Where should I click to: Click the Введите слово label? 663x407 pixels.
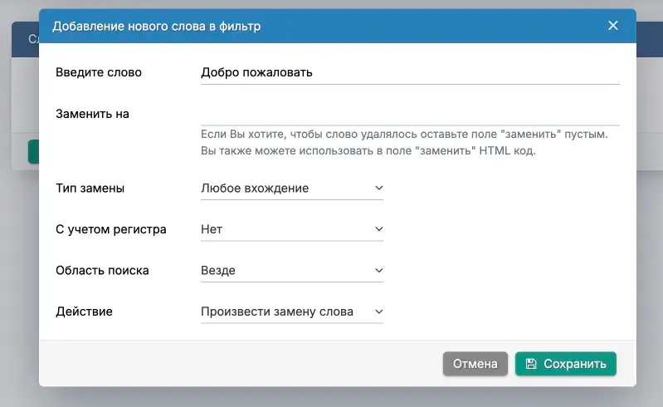click(99, 72)
